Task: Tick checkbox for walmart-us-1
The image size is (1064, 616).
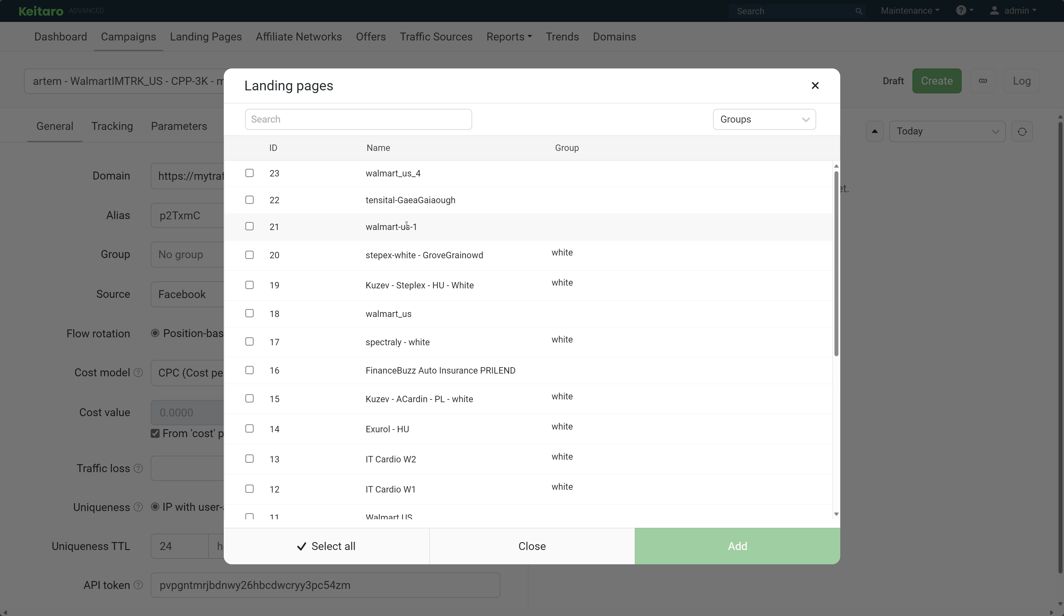Action: (250, 226)
